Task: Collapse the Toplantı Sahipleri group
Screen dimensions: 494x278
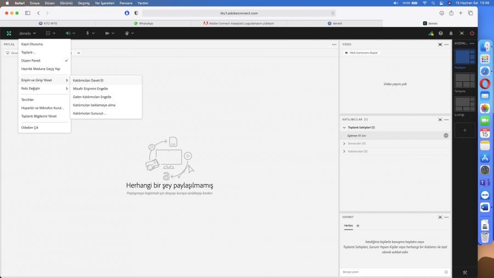Action: click(344, 127)
